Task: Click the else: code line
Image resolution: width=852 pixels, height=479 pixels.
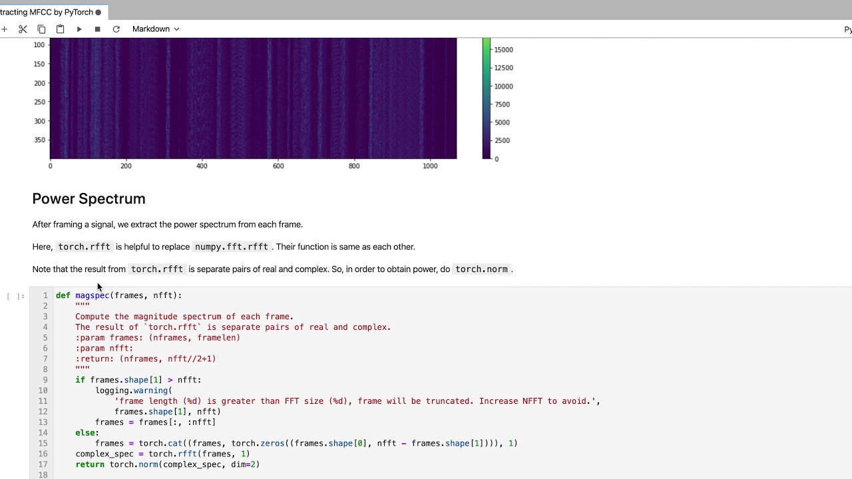Action: pyautogui.click(x=87, y=433)
